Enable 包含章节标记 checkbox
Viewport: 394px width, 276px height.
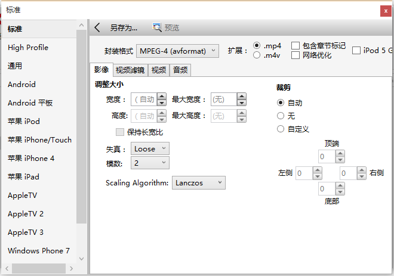coord(295,46)
